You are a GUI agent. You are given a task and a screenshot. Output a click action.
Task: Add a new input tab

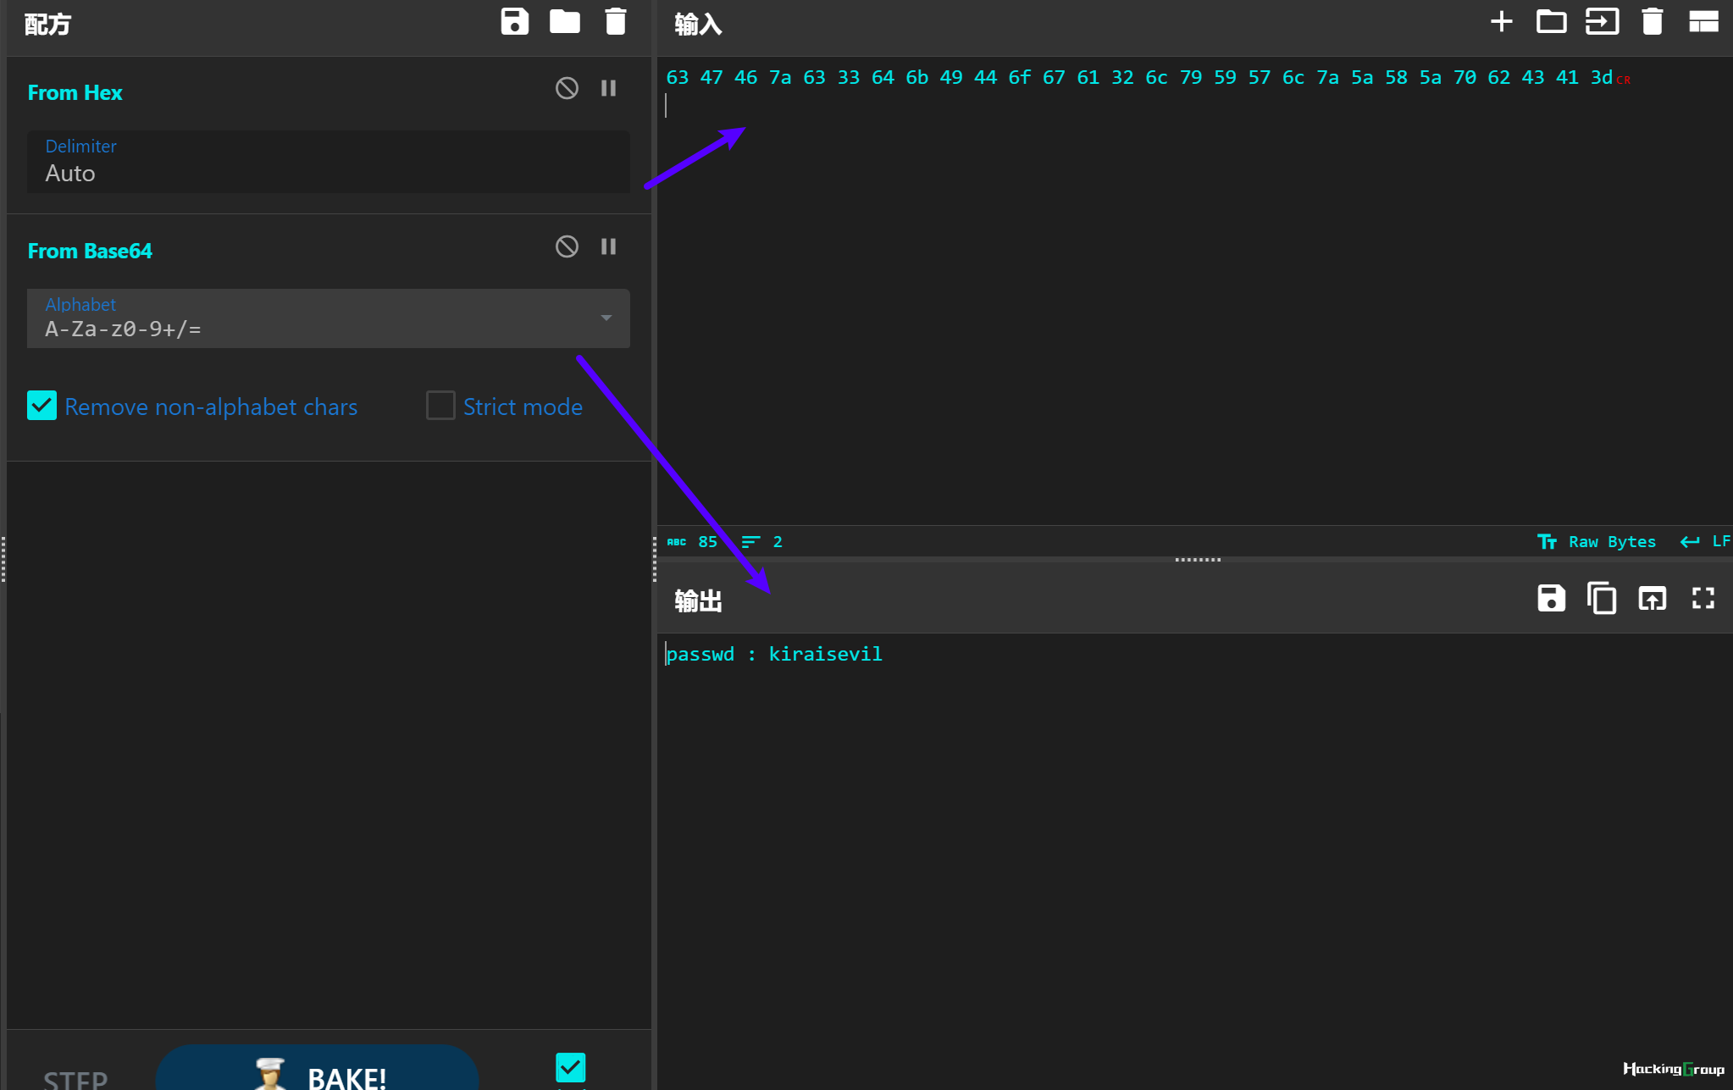pyautogui.click(x=1502, y=22)
